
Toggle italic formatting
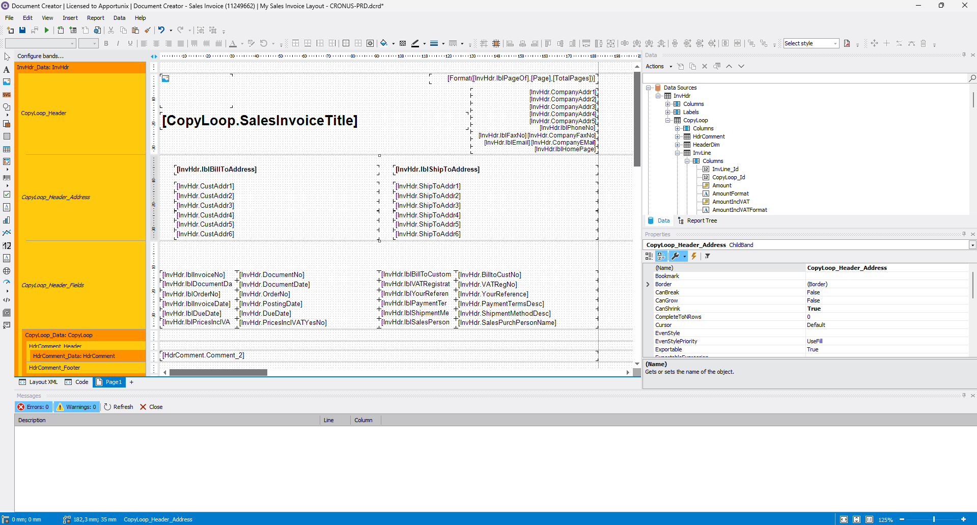(x=118, y=43)
